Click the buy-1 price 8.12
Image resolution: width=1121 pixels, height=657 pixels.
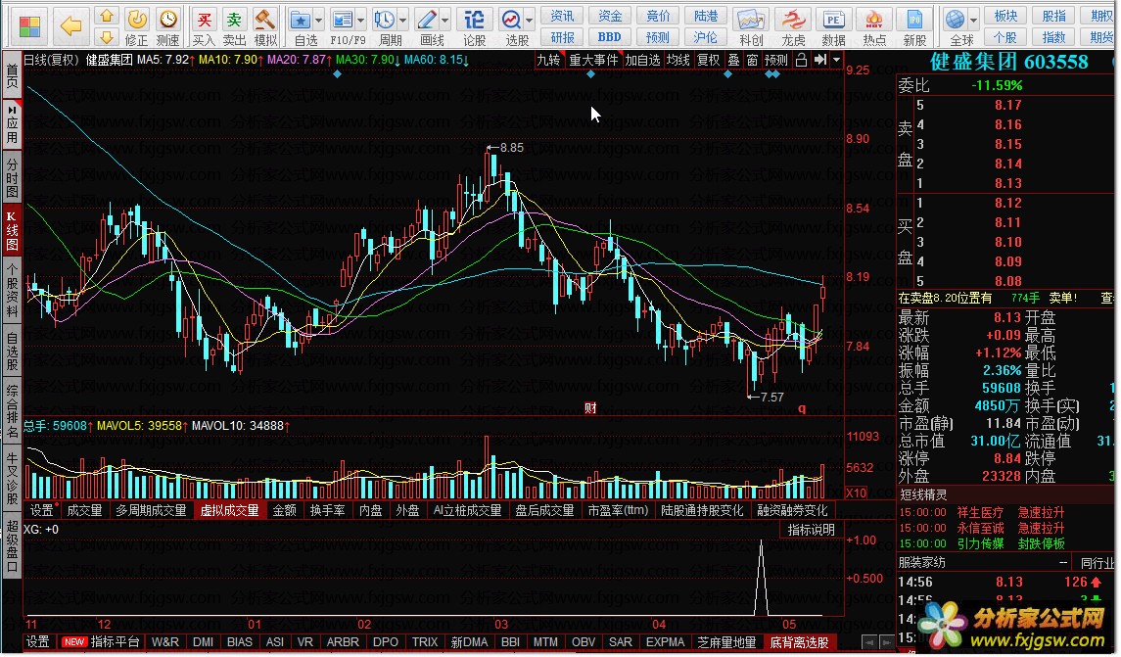coord(1007,203)
